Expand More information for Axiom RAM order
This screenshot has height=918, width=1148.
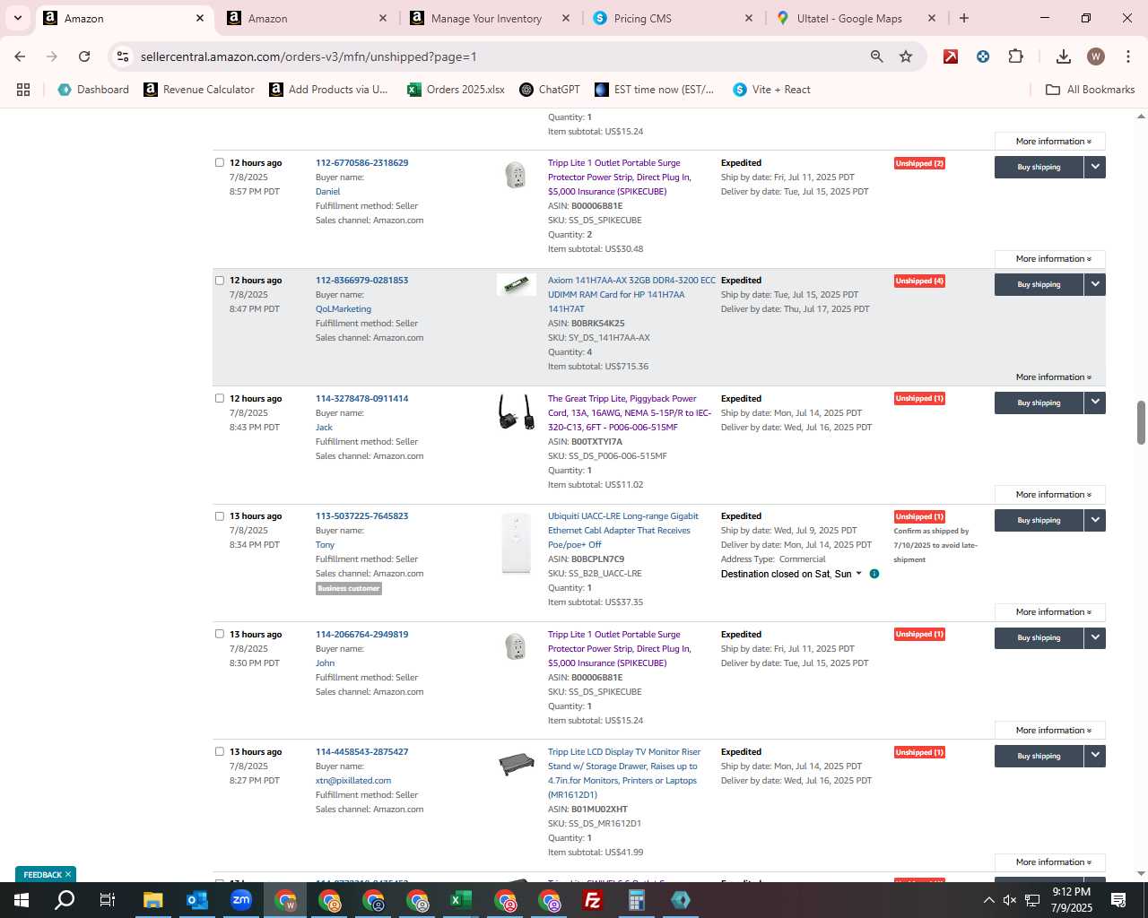coord(1049,377)
